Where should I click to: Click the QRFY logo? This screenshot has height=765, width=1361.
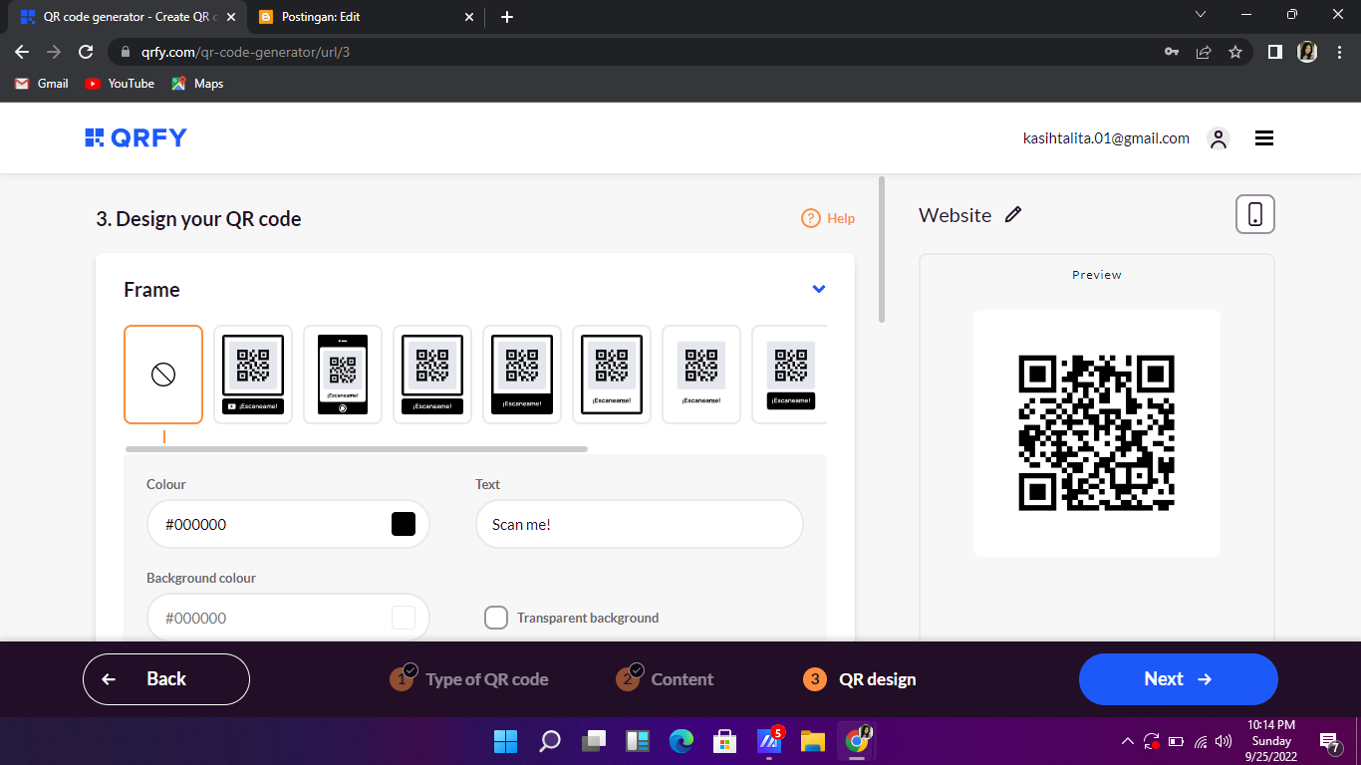click(x=136, y=138)
